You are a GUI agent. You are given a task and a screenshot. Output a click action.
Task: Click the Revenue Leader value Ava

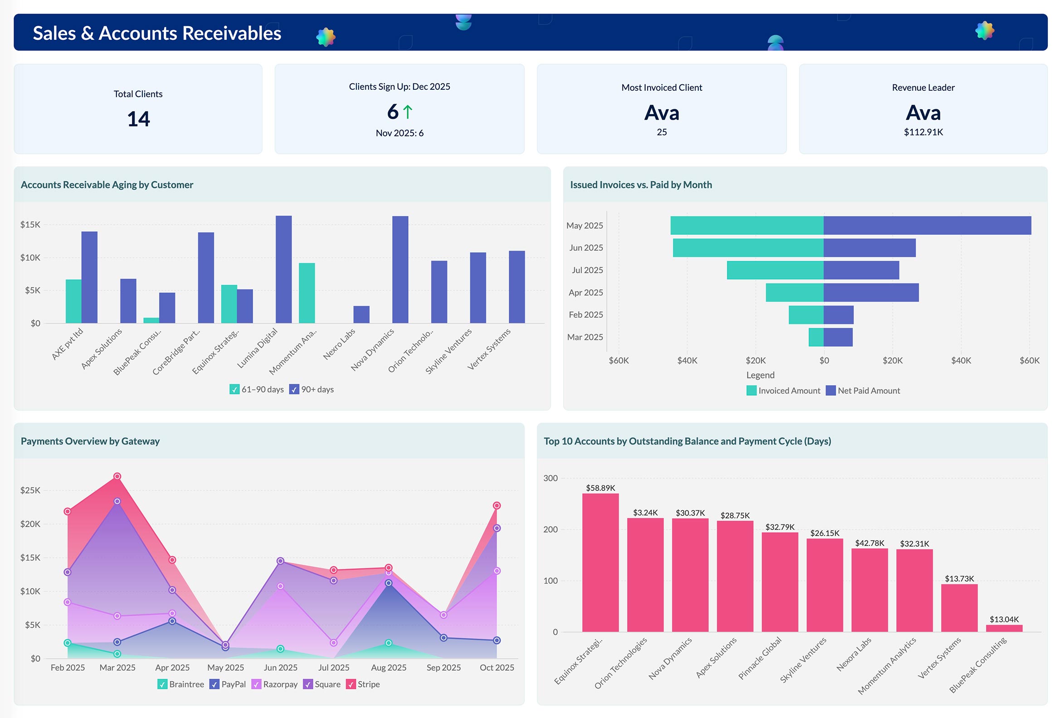(923, 113)
